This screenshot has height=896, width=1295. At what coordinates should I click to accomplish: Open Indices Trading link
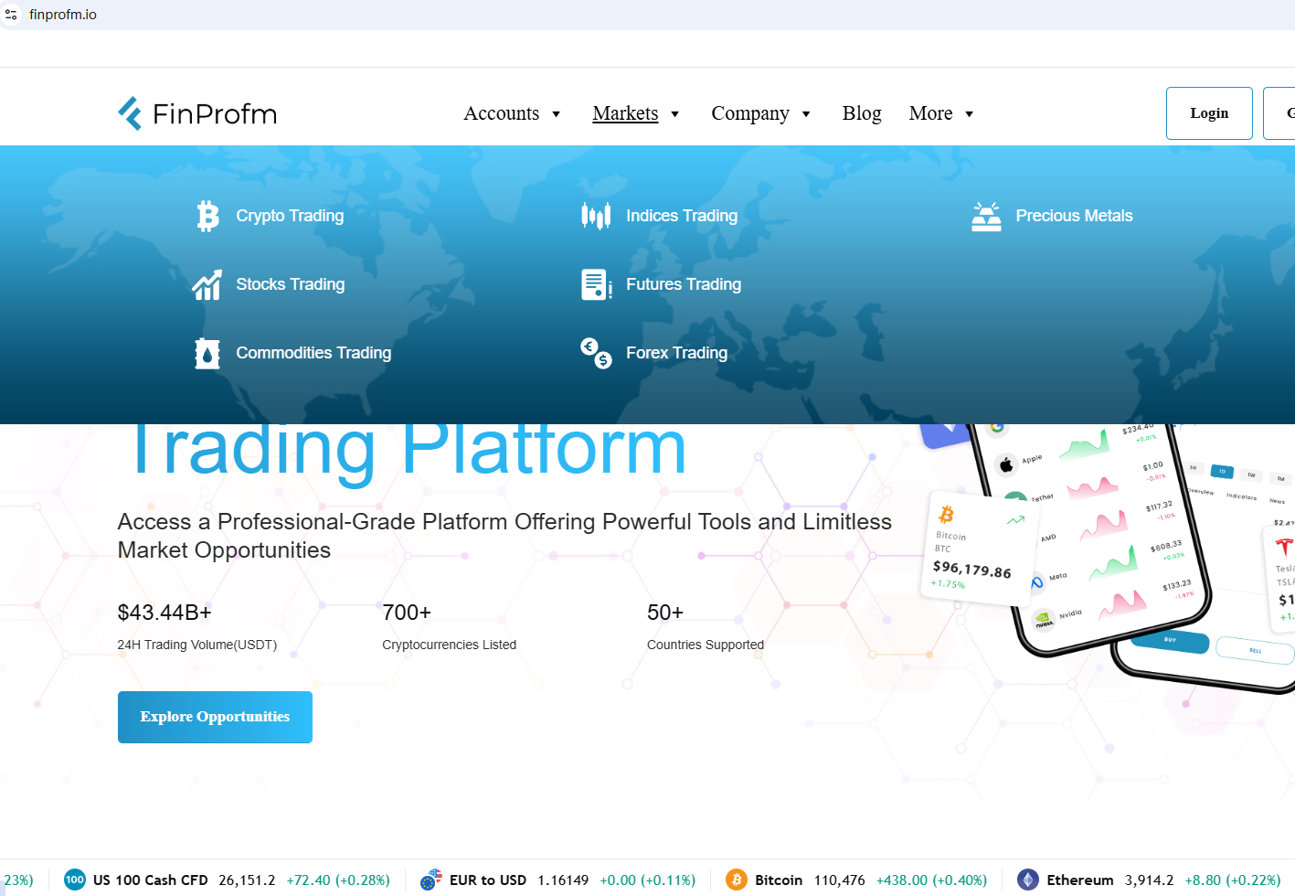click(682, 216)
